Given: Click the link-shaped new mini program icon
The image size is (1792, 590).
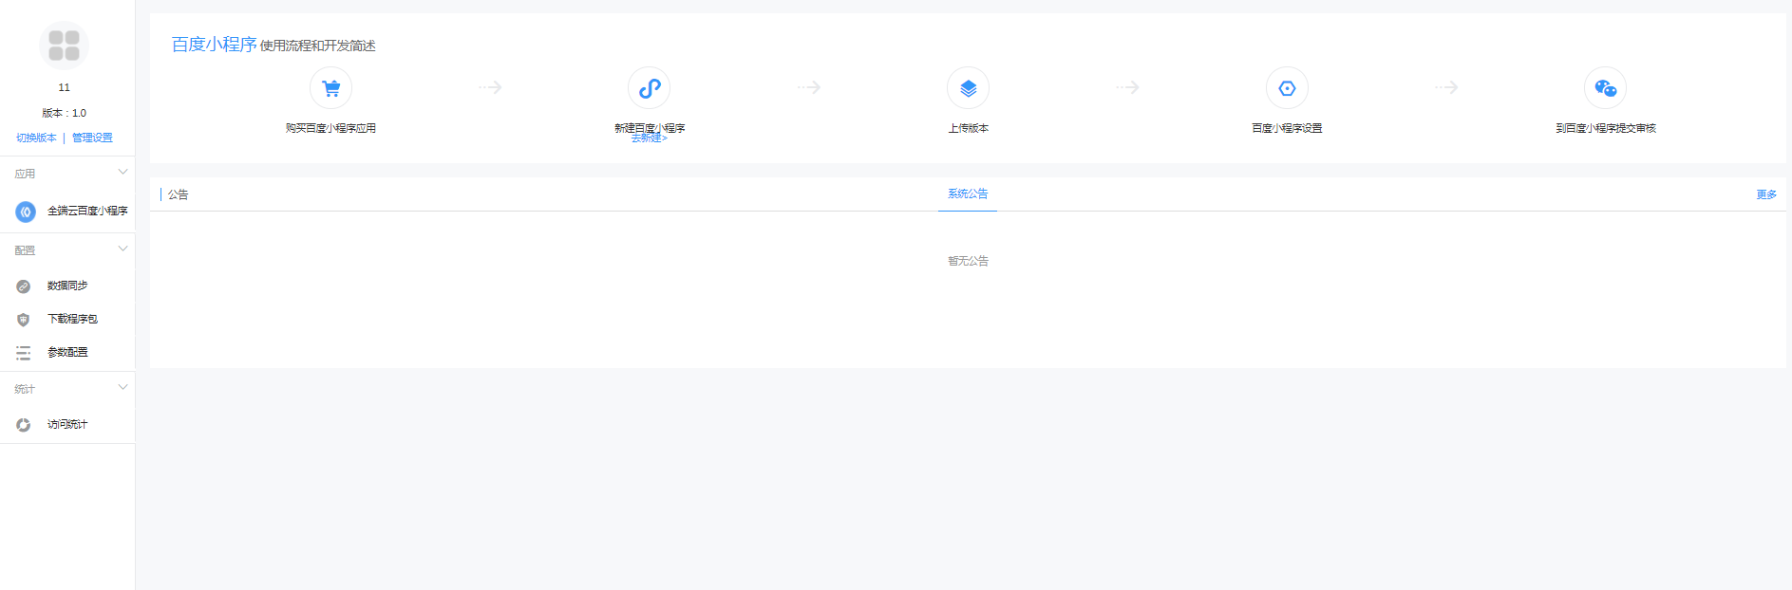Looking at the screenshot, I should (x=650, y=88).
